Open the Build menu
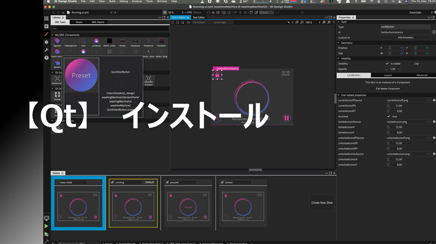 [x=112, y=2]
